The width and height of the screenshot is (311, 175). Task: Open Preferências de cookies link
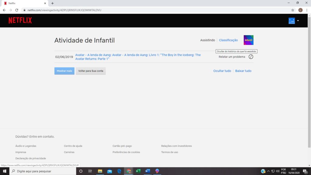tap(126, 152)
